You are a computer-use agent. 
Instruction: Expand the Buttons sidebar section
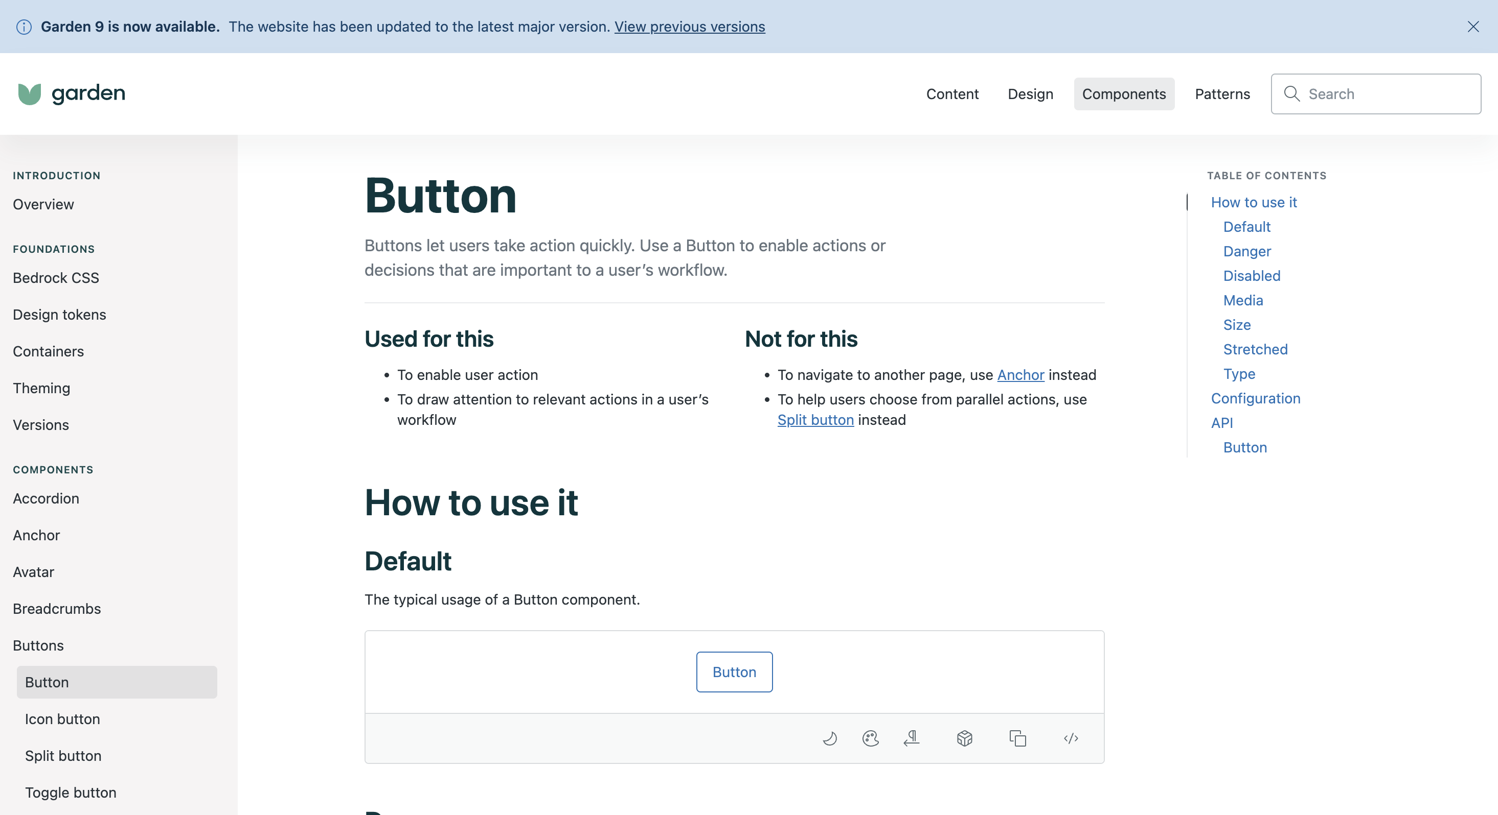pos(38,645)
